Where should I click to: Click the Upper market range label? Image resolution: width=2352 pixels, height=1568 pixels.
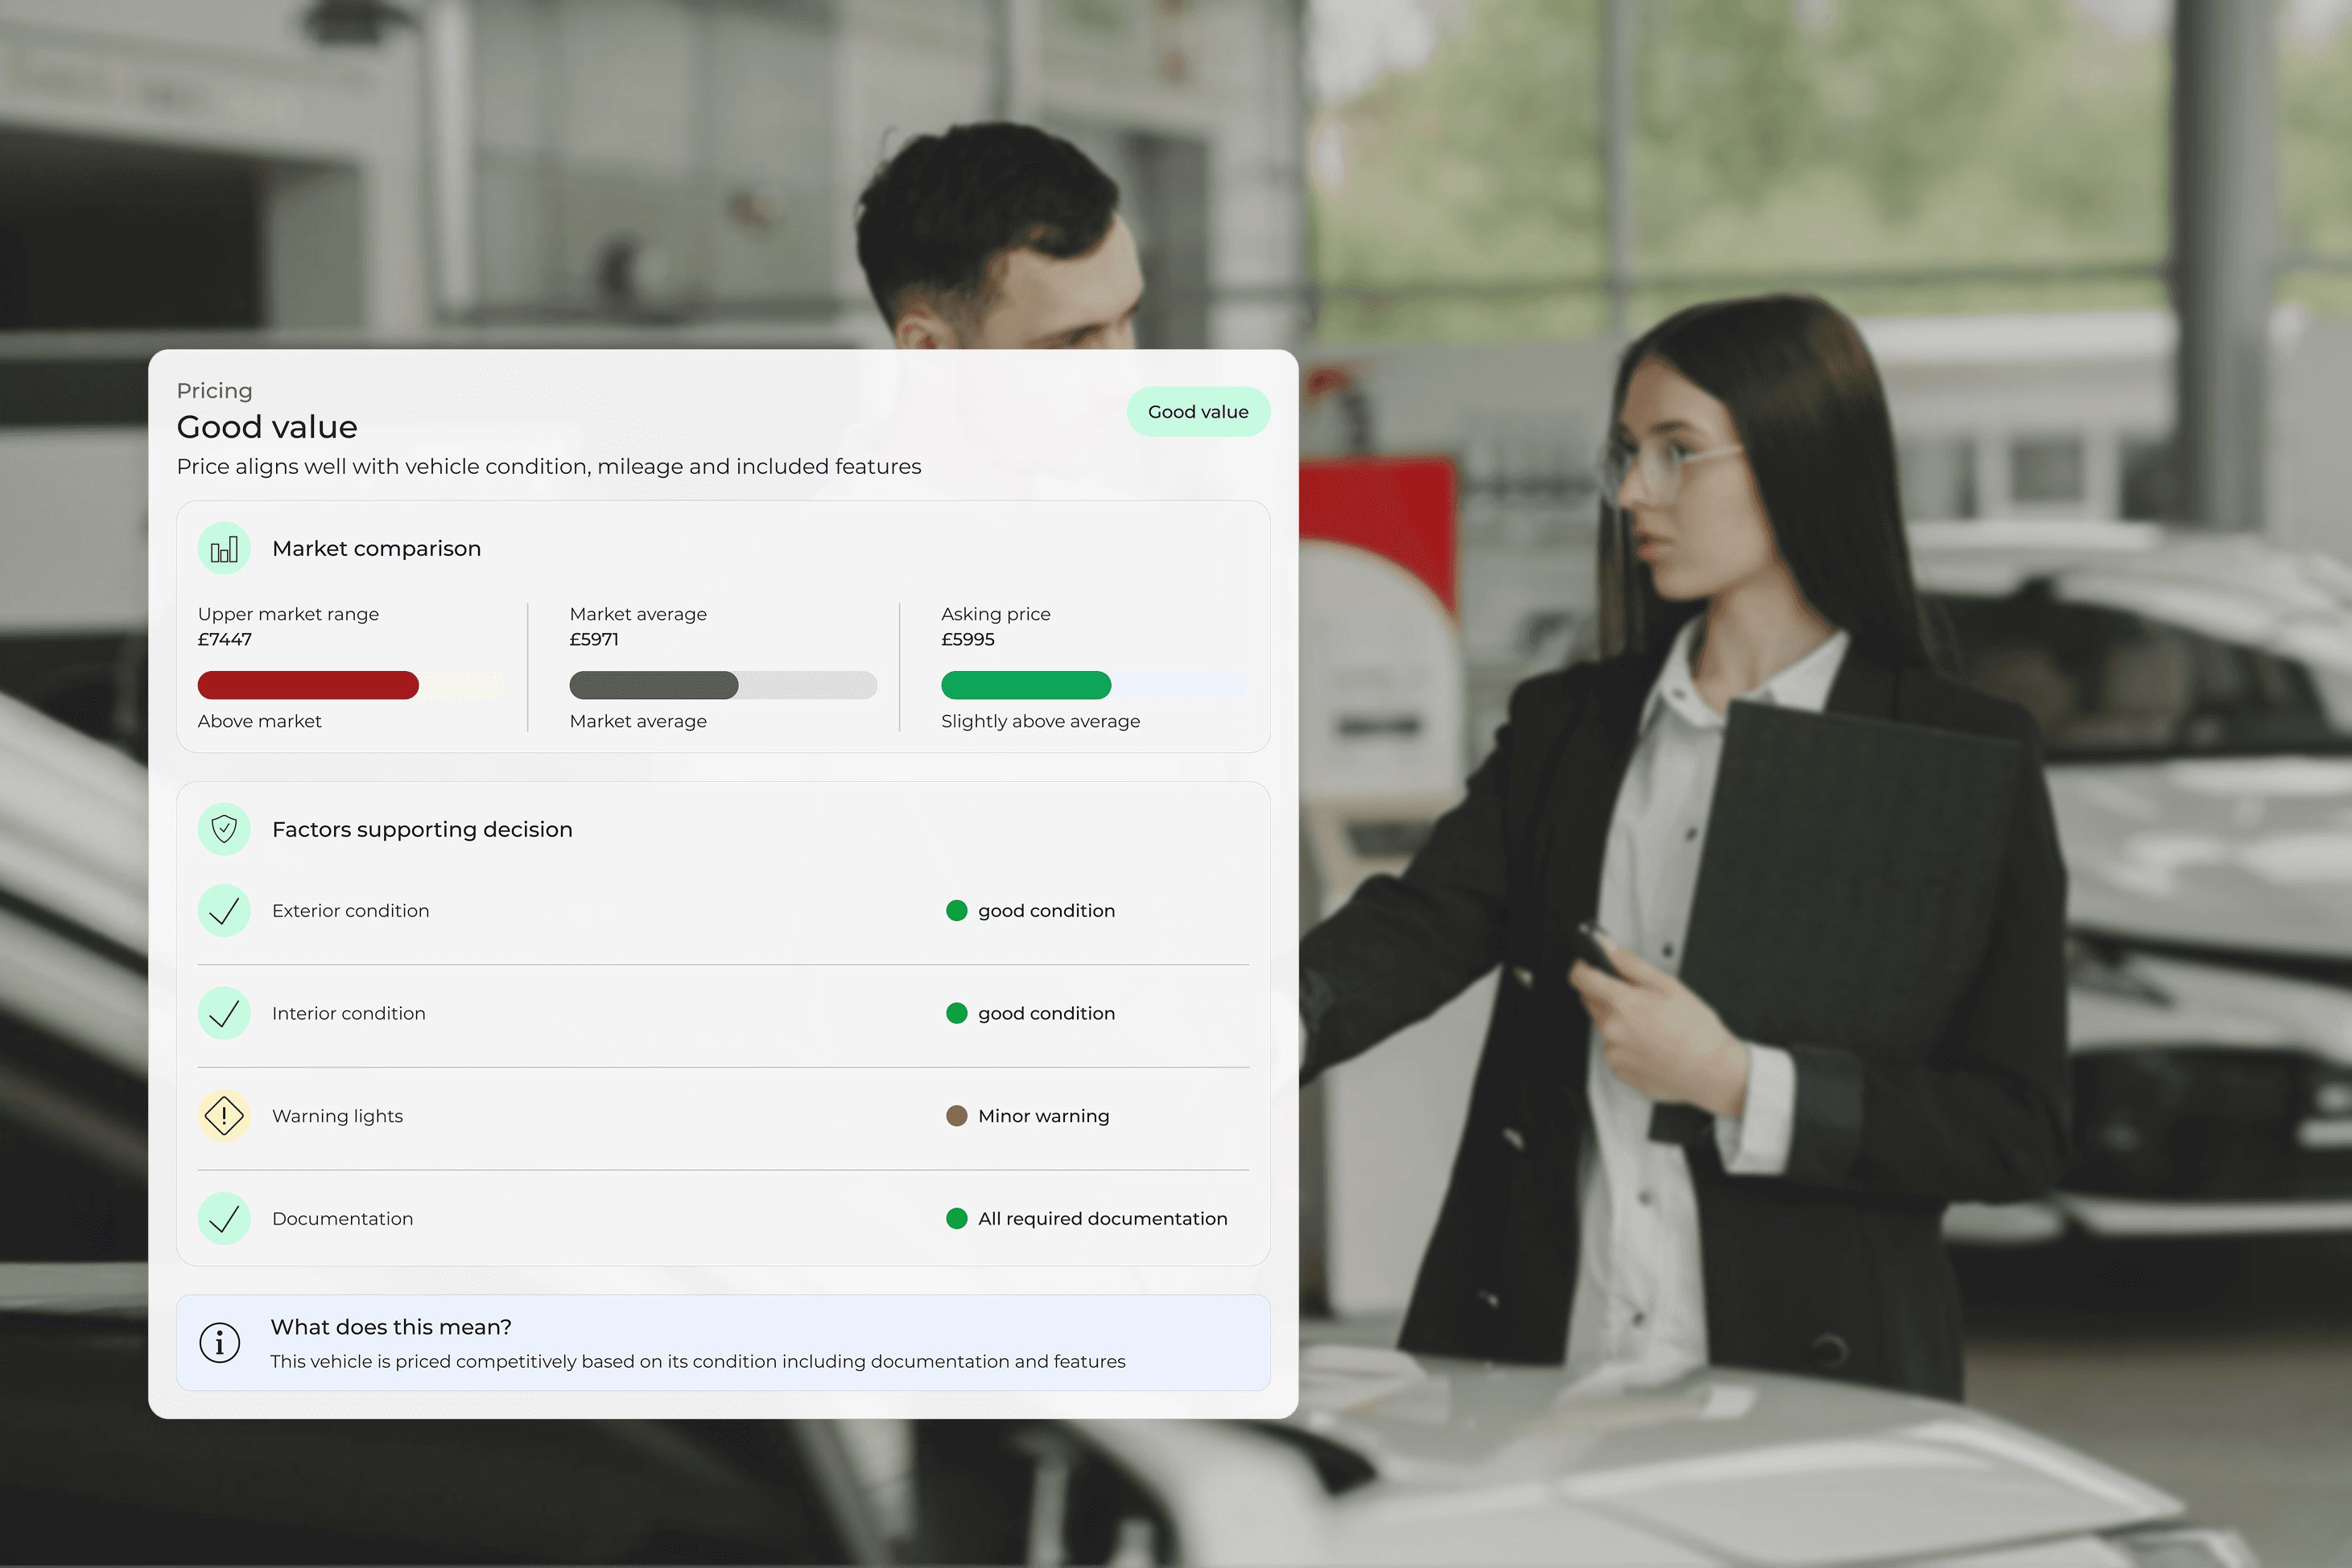pos(288,614)
